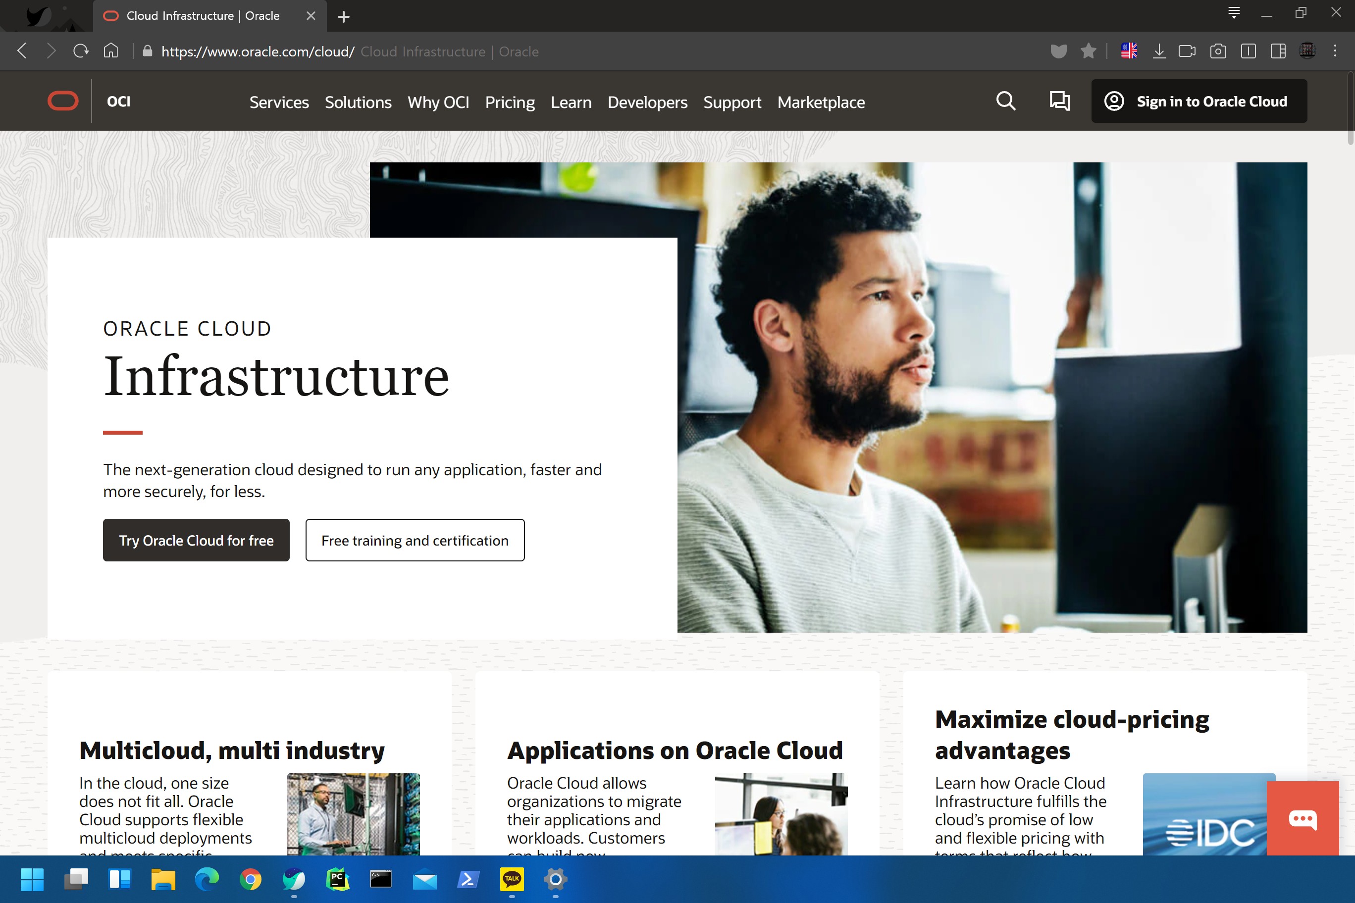Screen dimensions: 1355x903
Task: Toggle the sidebar panel icon
Action: 1278,51
